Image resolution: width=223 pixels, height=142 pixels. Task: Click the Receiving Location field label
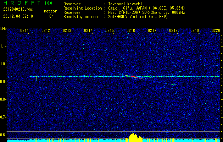click(x=83, y=8)
